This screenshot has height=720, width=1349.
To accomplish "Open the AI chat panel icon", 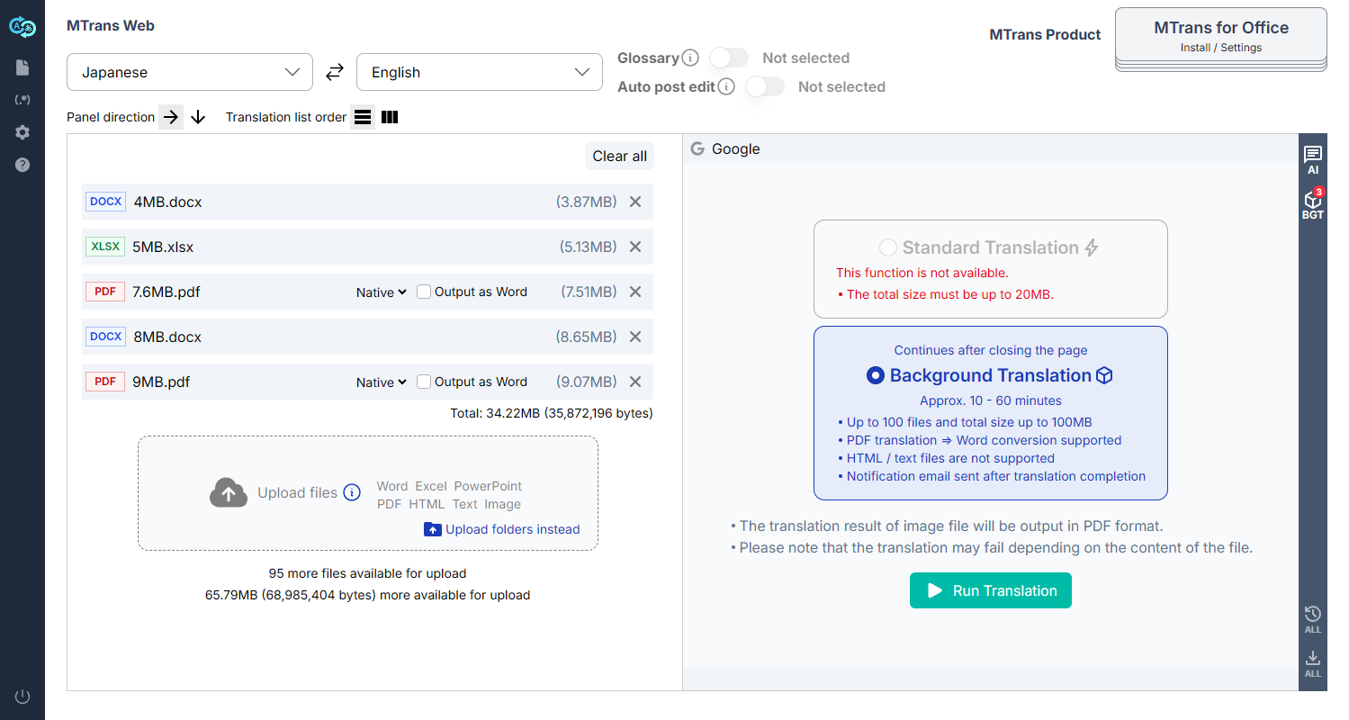I will (1313, 160).
